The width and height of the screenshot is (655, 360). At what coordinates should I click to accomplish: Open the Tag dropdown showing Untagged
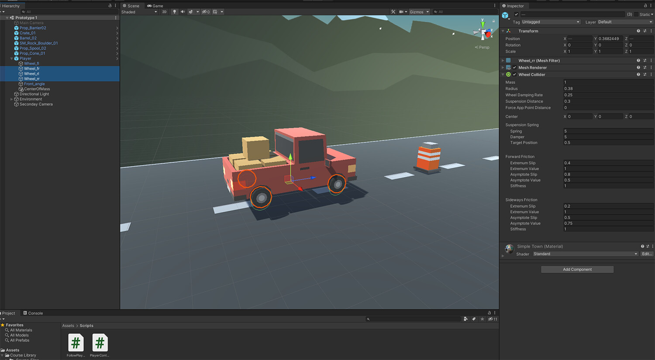[550, 22]
